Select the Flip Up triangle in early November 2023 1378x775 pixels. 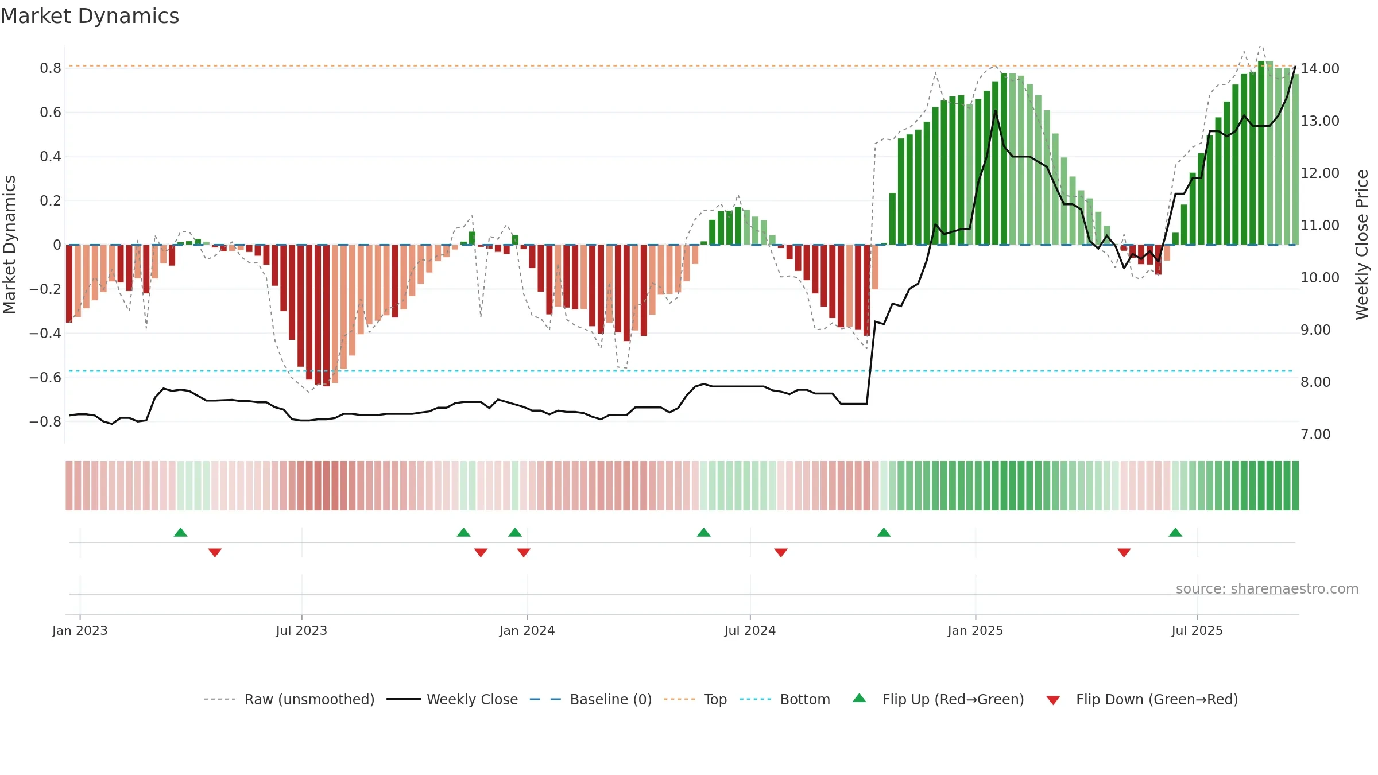pyautogui.click(x=463, y=532)
